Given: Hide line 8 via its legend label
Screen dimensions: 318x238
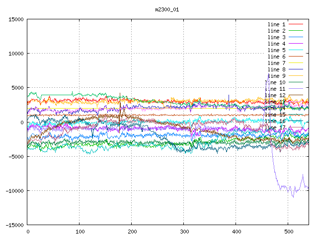Looking at the screenshot, I should [276, 69].
